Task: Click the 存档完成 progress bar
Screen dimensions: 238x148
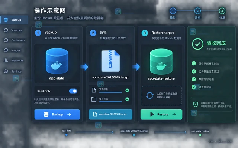Action: (x=110, y=102)
